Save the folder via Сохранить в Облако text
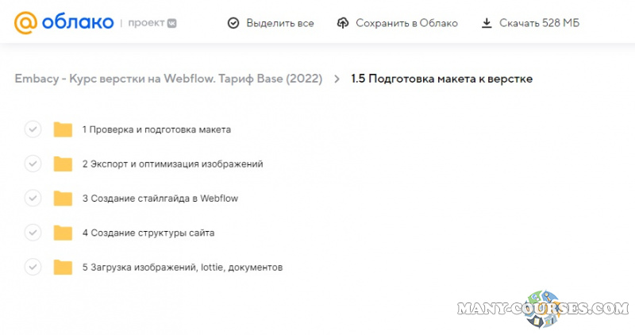 pos(406,23)
